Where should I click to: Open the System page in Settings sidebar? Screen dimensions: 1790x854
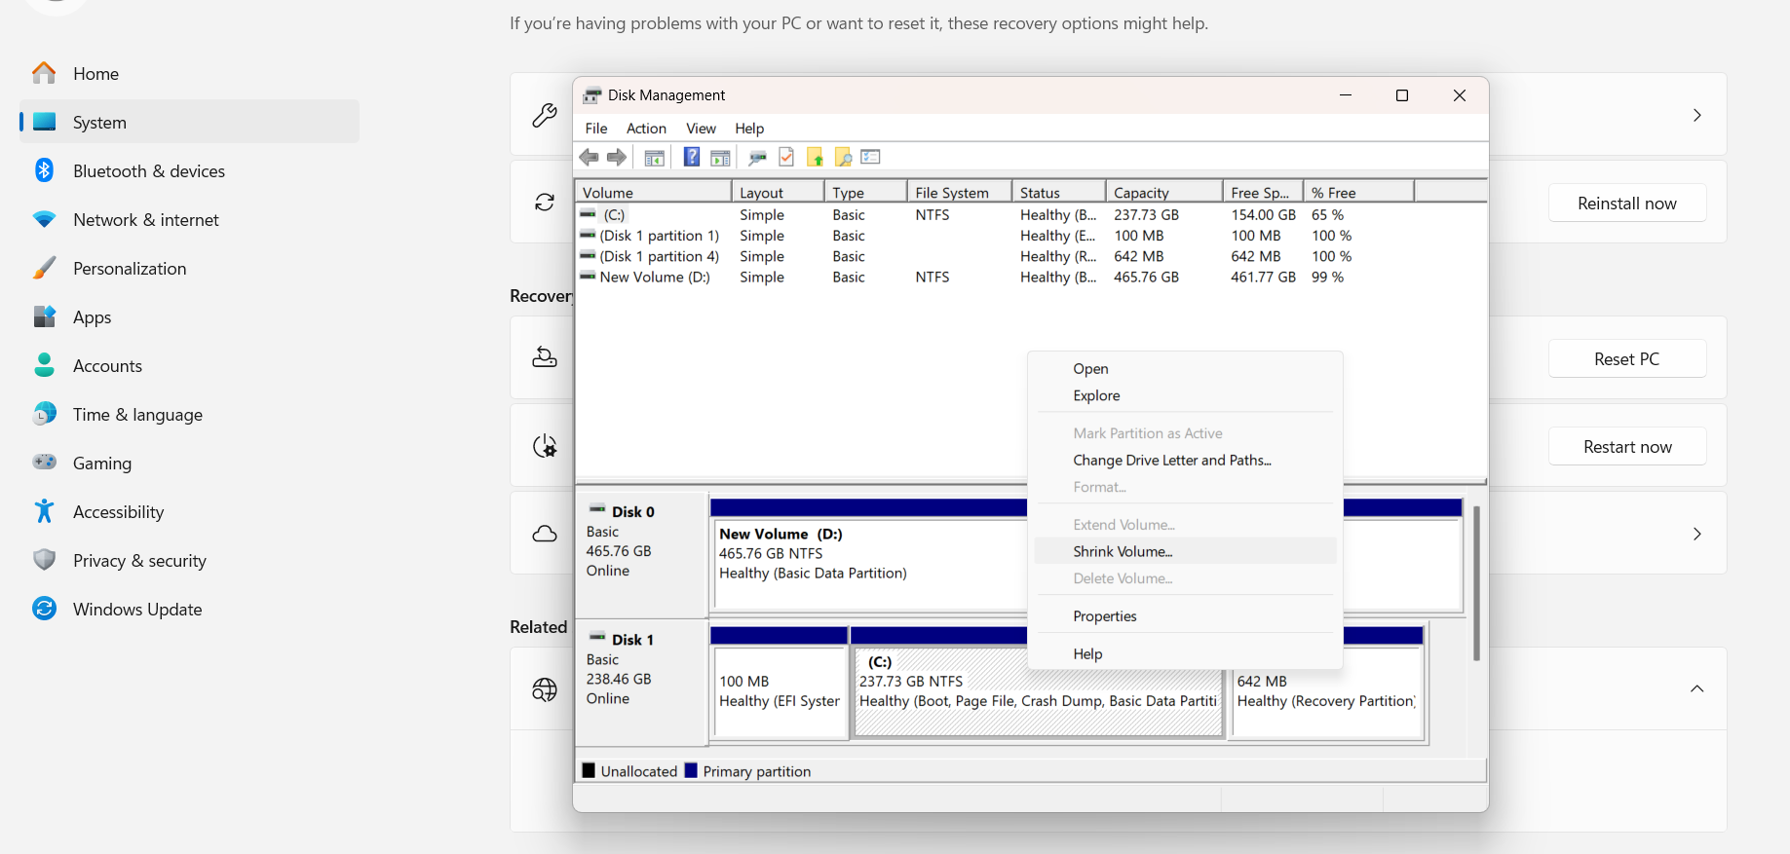coord(189,122)
